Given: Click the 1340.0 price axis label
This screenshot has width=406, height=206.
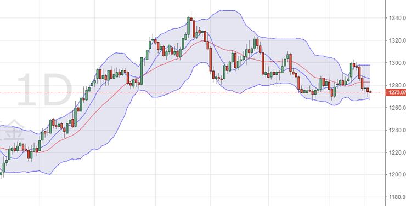Looking at the screenshot, I should pos(397,18).
